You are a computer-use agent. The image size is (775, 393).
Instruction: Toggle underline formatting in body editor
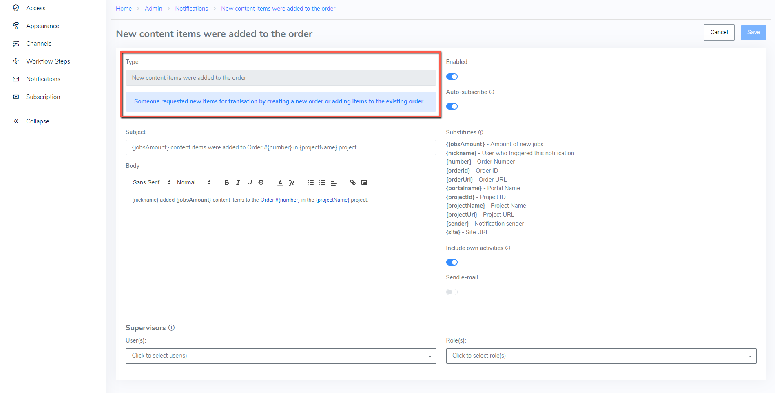coord(250,182)
